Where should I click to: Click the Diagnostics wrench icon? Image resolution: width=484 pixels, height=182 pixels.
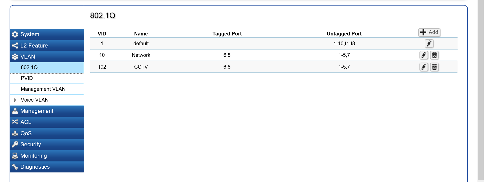(15, 167)
